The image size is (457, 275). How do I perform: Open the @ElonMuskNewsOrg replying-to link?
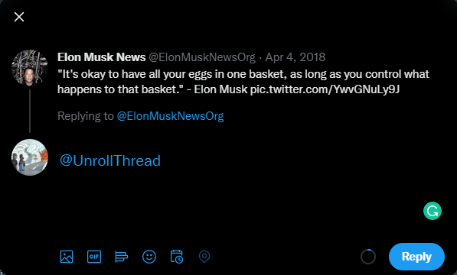point(170,116)
